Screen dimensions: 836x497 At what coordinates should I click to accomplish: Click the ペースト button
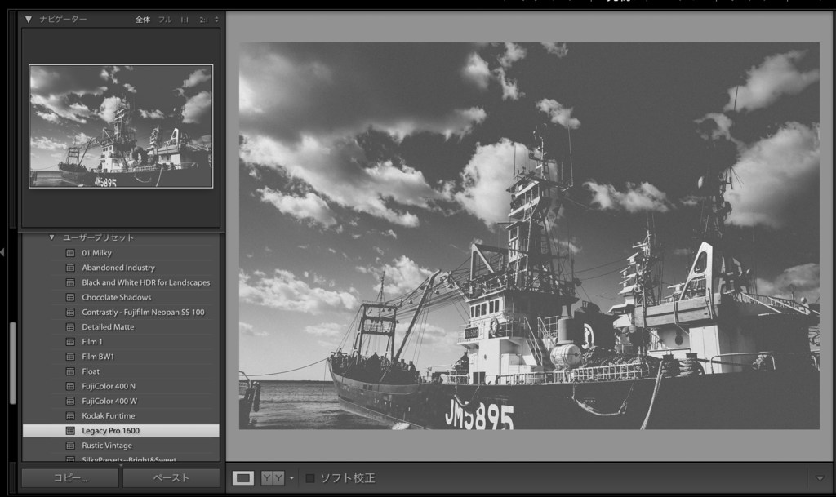[171, 478]
